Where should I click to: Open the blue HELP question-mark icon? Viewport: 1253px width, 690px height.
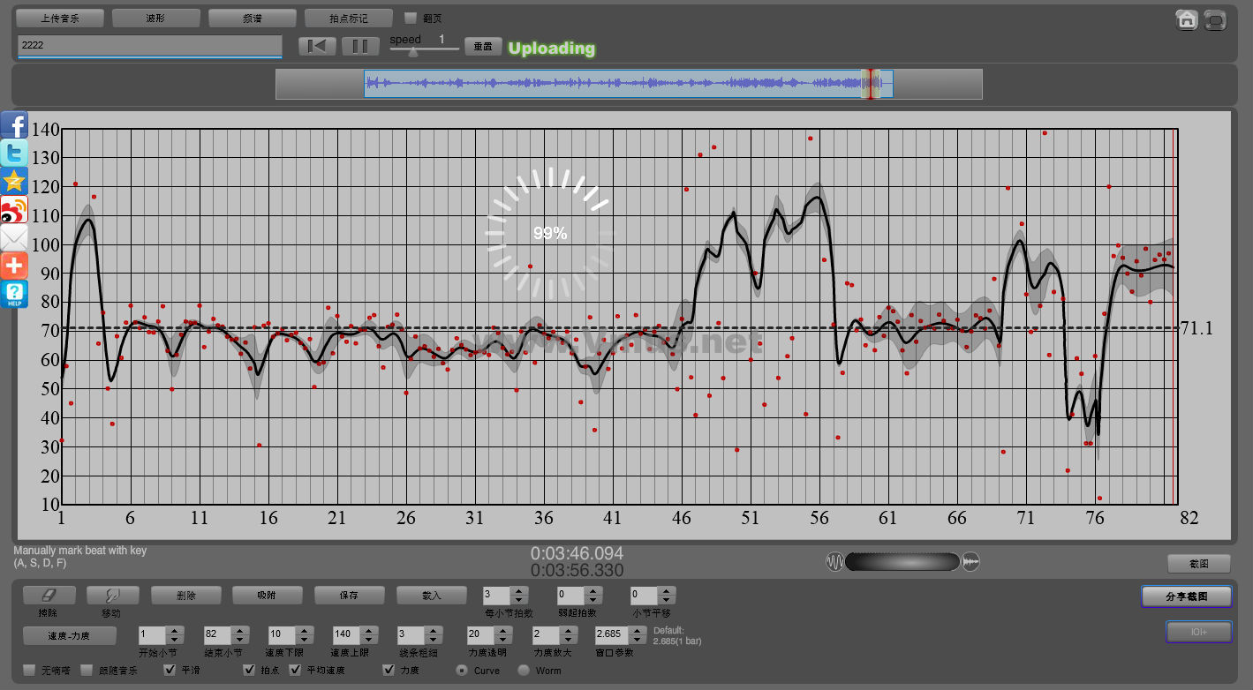[x=14, y=294]
